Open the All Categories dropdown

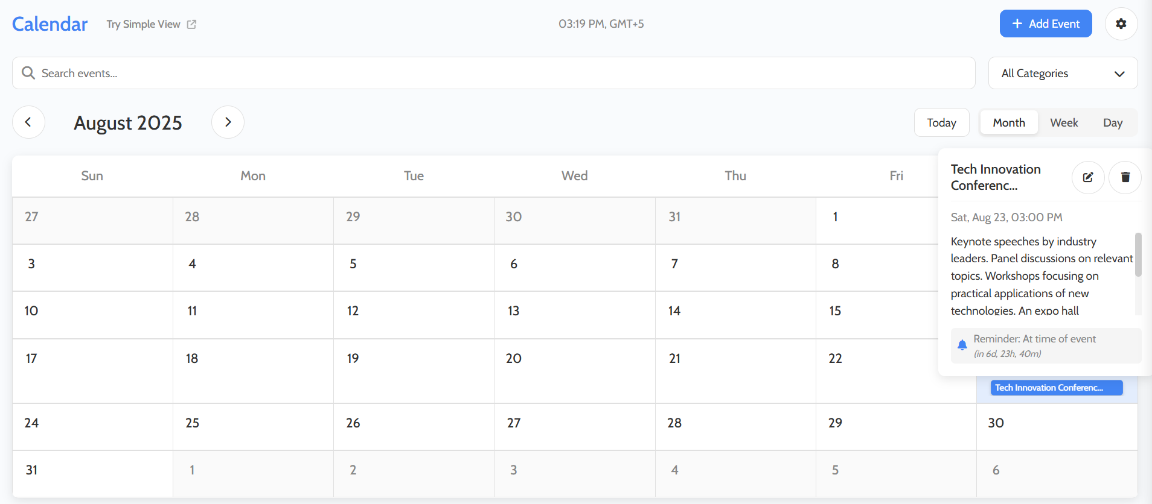(x=1062, y=73)
